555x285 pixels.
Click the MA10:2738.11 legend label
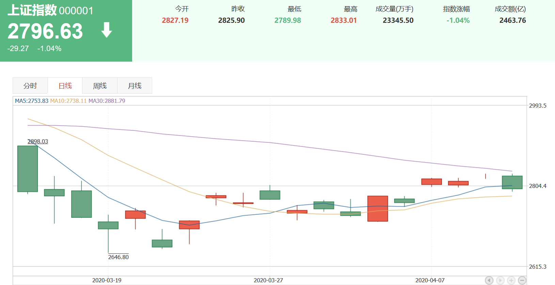click(x=68, y=101)
